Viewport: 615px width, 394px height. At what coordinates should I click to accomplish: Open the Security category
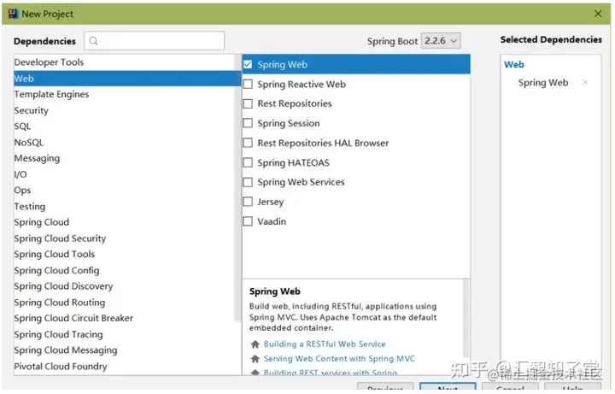124,110
